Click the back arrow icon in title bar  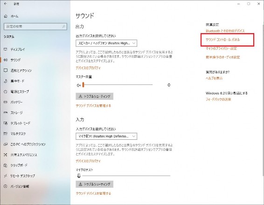pos(6,4)
